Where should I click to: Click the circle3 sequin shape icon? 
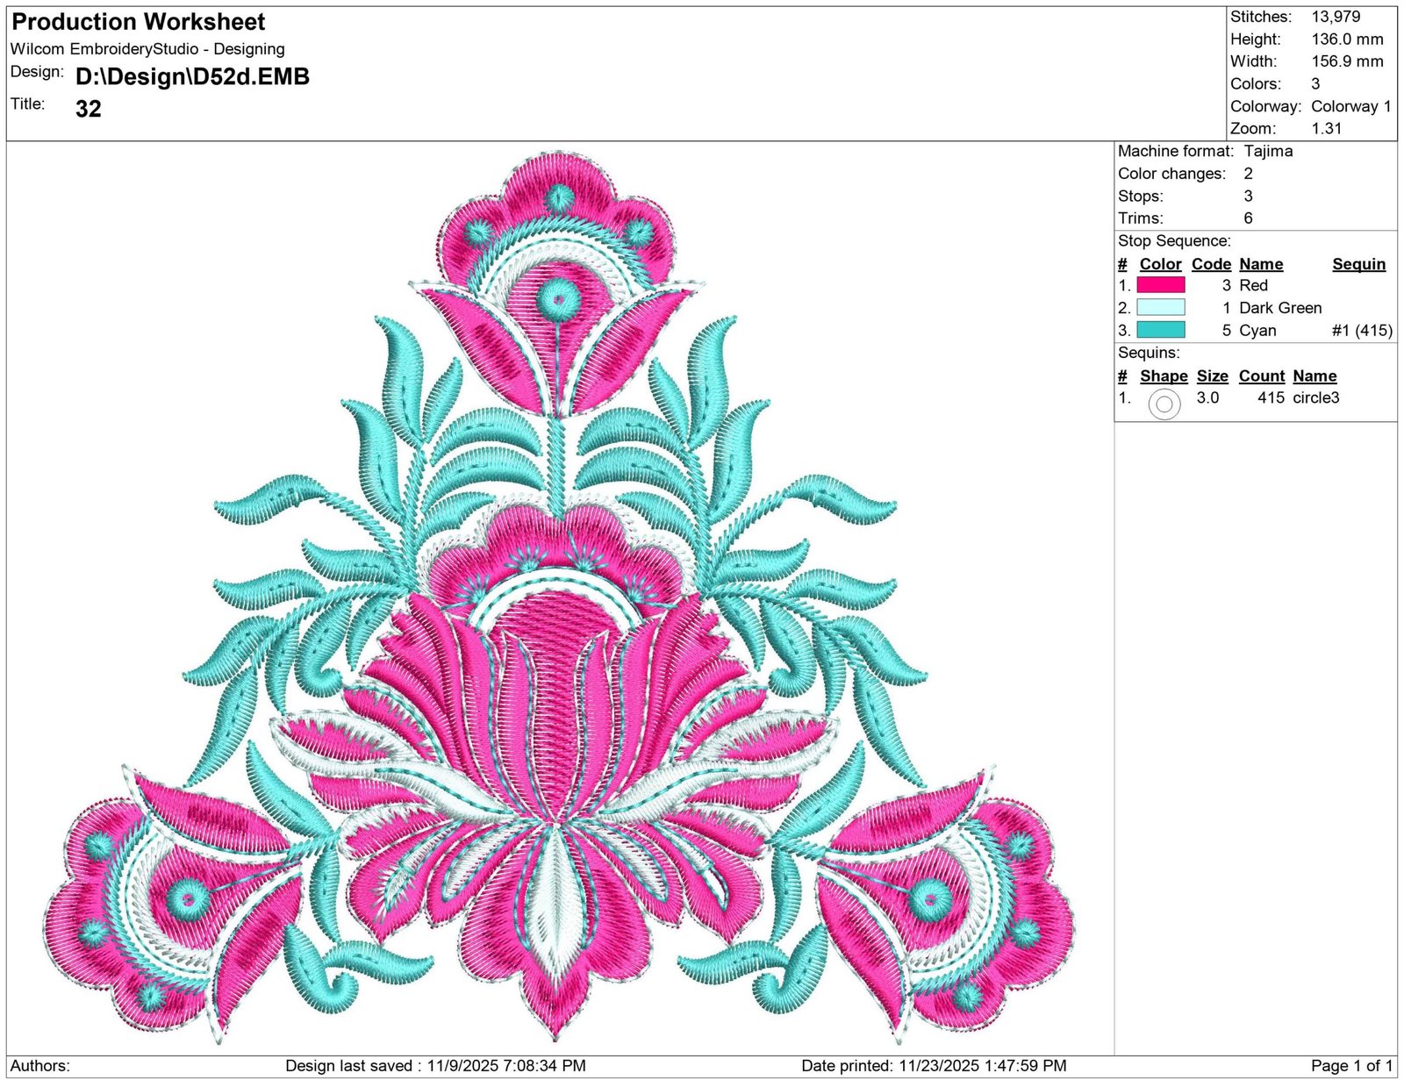point(1164,404)
